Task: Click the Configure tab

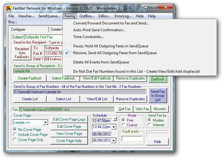Action: 29,29
